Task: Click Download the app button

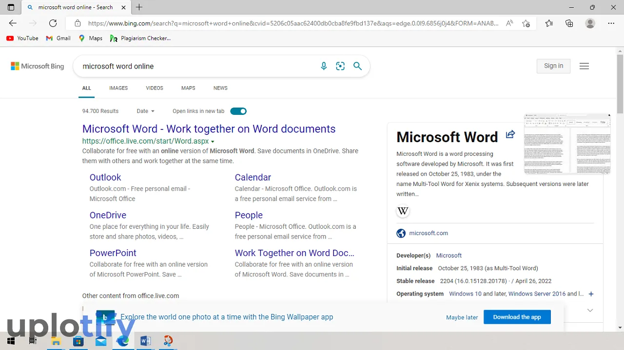Action: pos(517,317)
